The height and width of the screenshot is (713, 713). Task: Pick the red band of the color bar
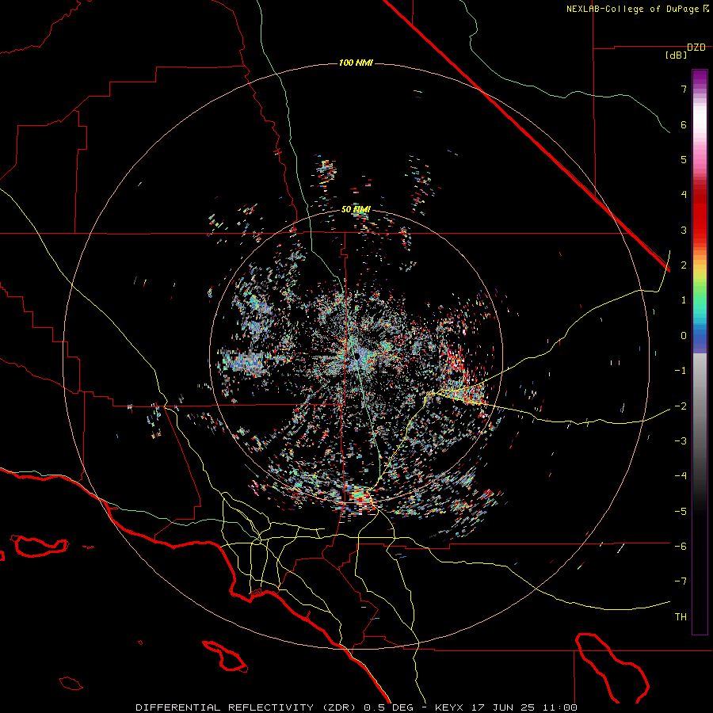coord(700,214)
